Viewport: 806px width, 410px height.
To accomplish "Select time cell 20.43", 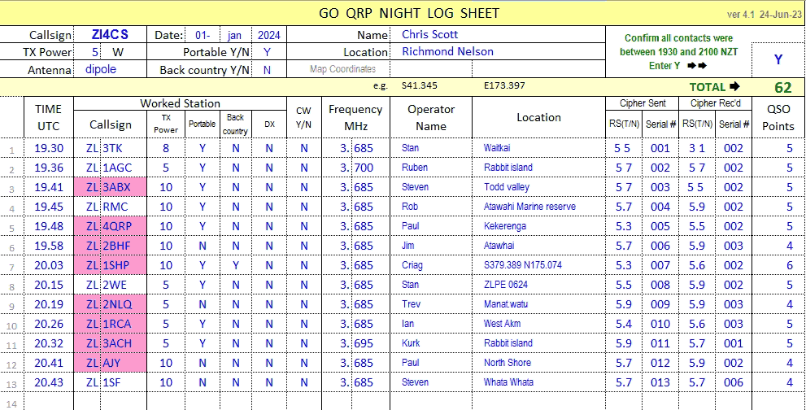I will pos(49,382).
